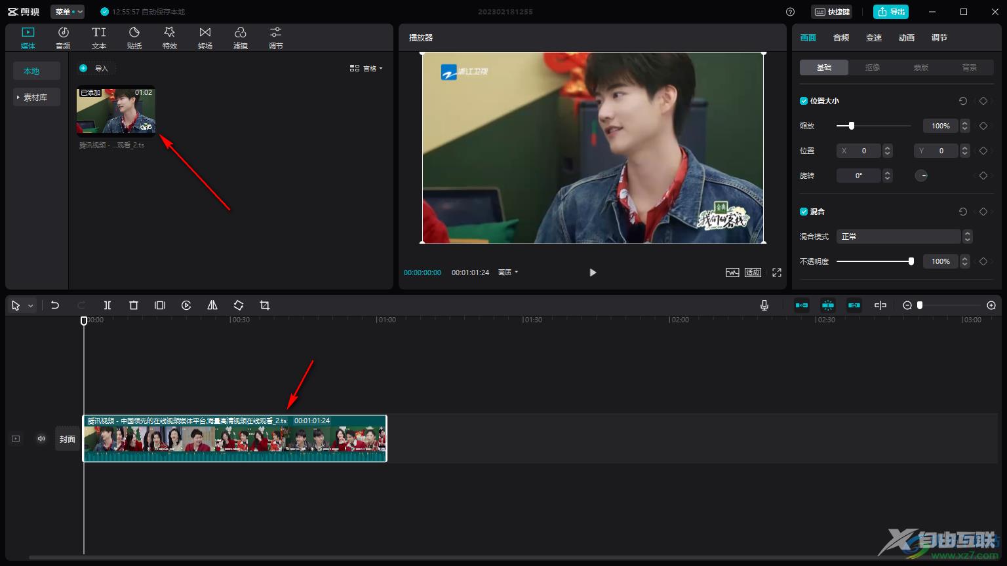Open the 快捷键 shortcuts button

(x=832, y=12)
